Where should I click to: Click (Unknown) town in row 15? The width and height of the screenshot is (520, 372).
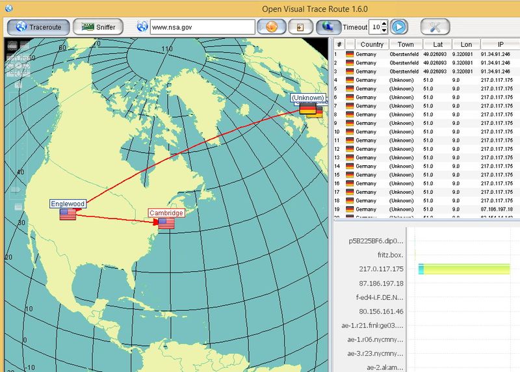pyautogui.click(x=401, y=175)
